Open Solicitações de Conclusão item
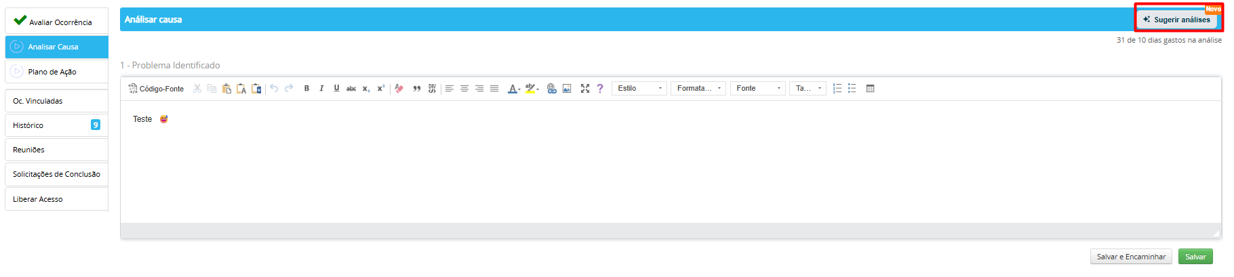This screenshot has width=1234, height=277. click(x=56, y=174)
